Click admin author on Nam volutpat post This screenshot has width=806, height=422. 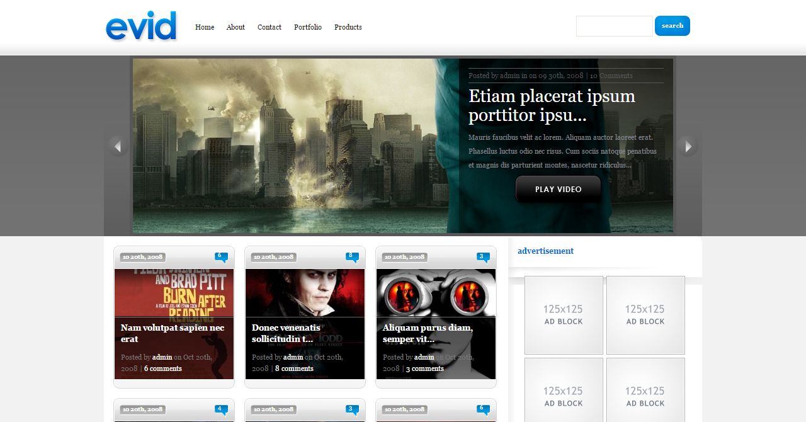(x=162, y=357)
